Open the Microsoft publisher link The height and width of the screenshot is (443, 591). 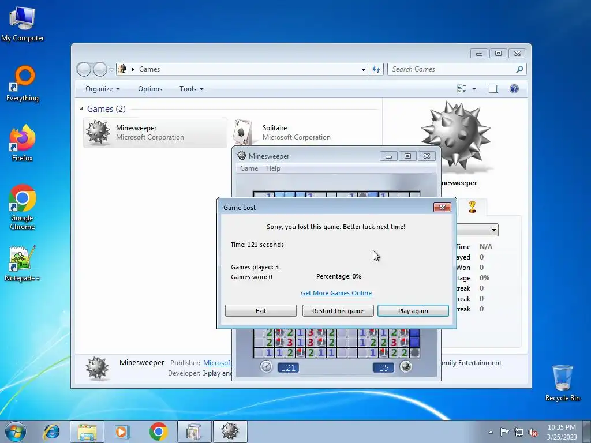point(217,363)
